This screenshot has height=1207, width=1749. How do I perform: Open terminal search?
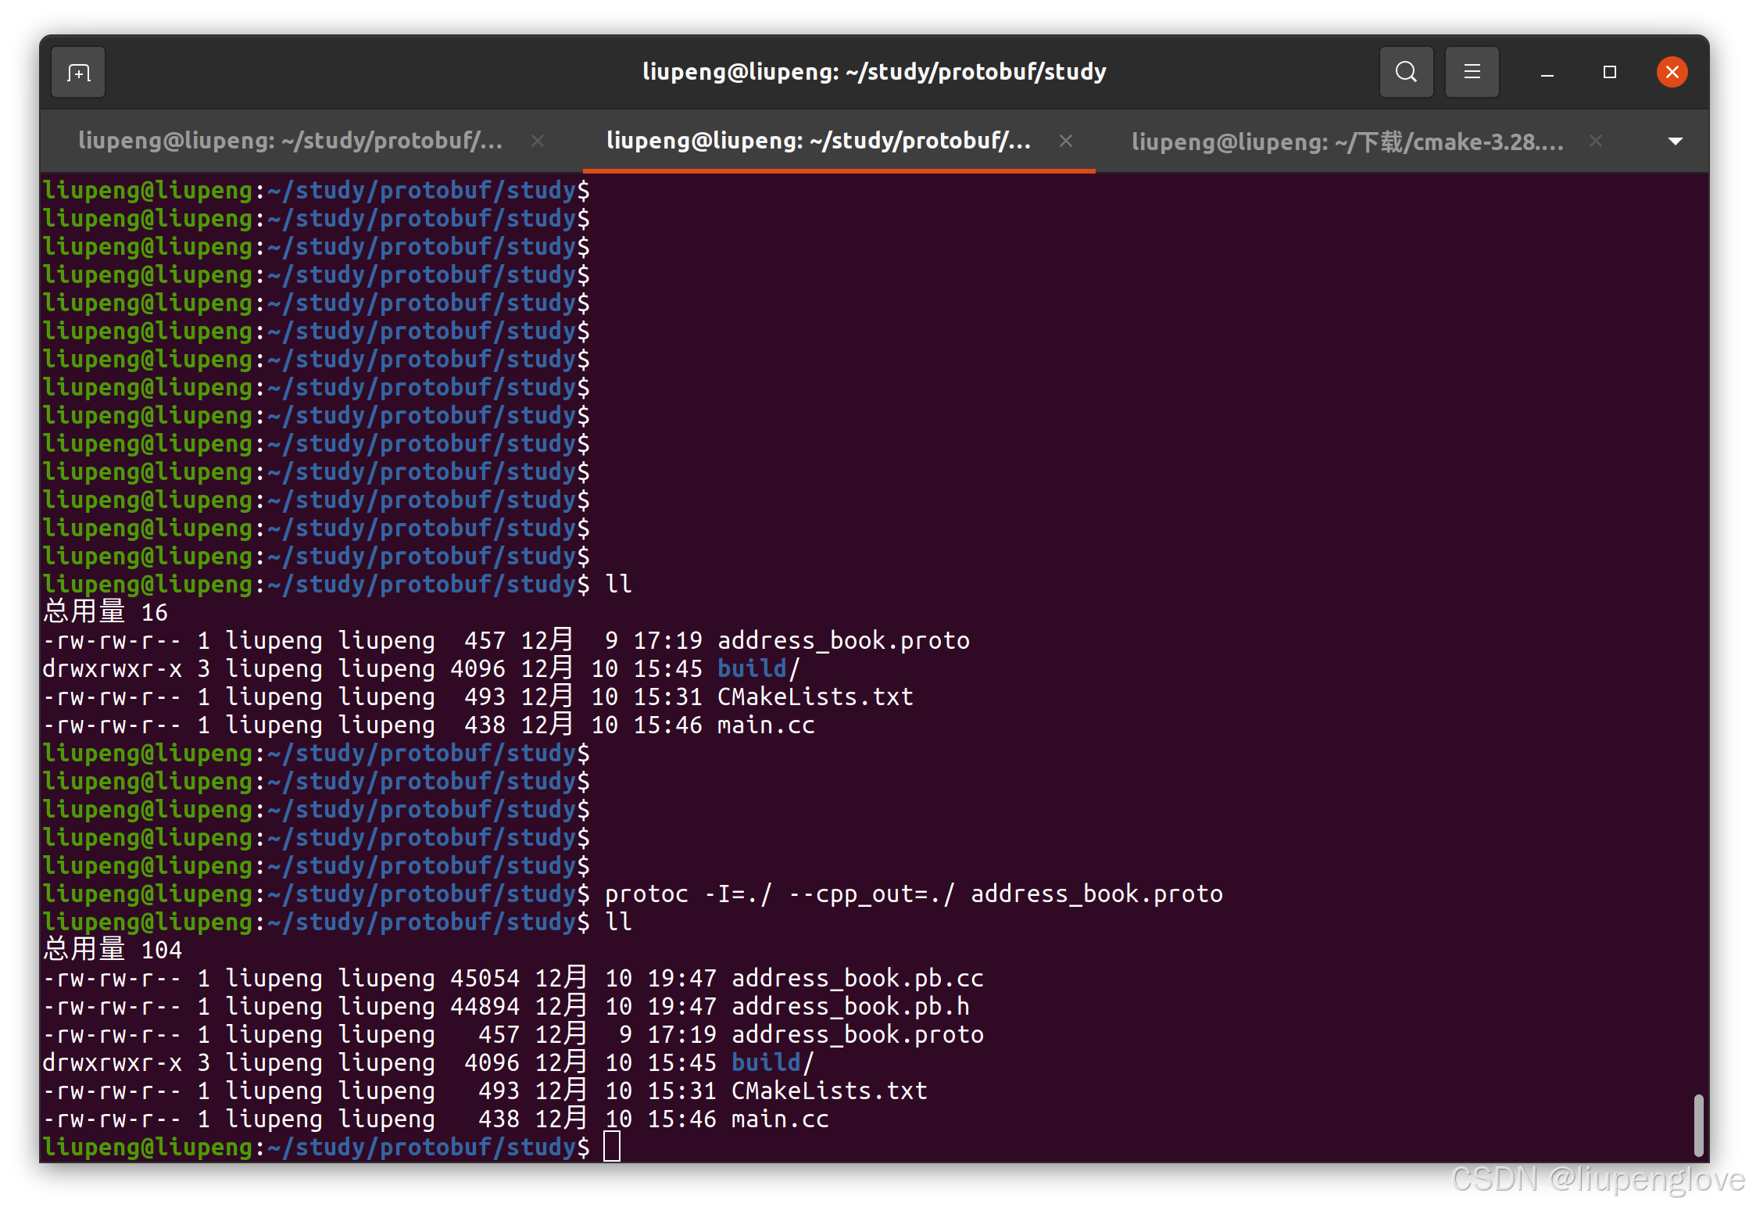pos(1406,72)
